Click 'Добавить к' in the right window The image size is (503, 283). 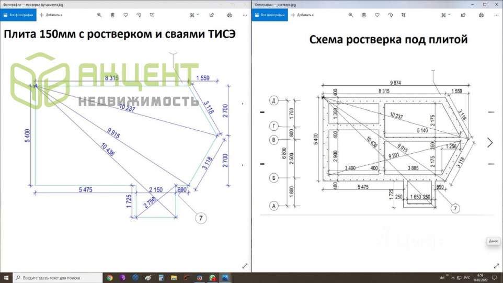tap(302, 15)
